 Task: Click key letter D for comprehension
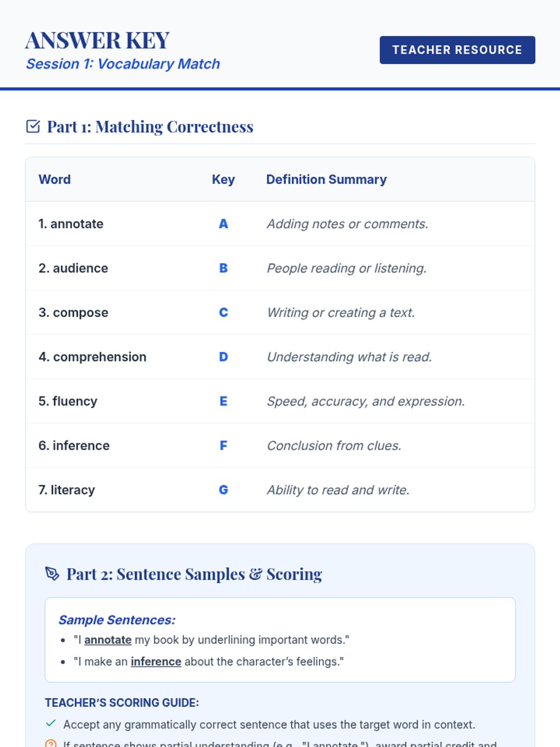pos(224,357)
